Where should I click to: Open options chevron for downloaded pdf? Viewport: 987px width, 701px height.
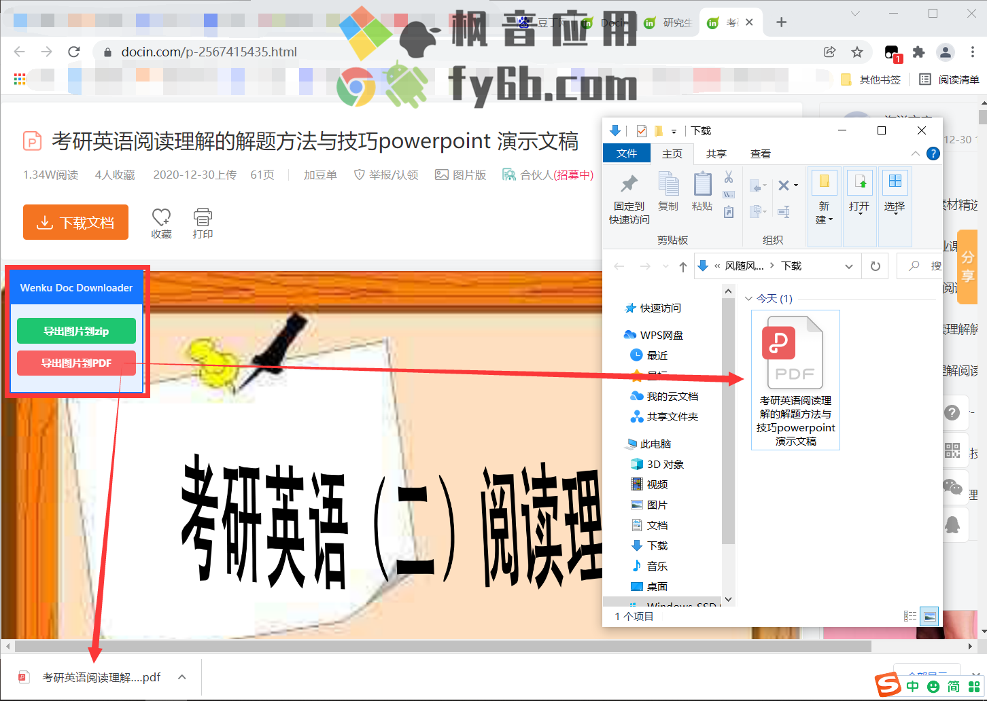[x=181, y=677]
